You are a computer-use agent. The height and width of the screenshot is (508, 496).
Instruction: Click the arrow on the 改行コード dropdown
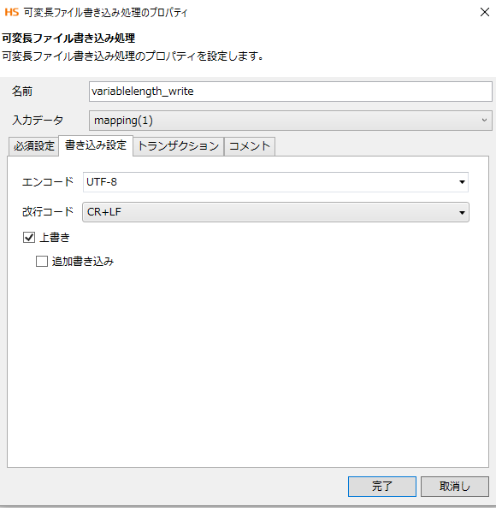[x=462, y=213]
